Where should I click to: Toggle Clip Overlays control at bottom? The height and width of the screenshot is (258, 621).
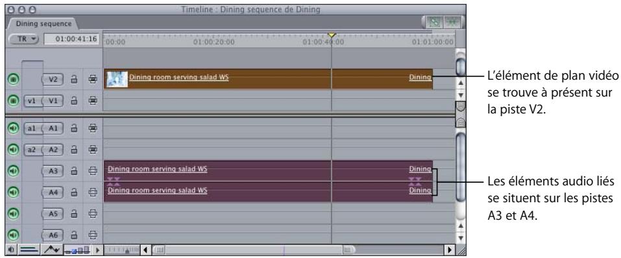tap(51, 250)
